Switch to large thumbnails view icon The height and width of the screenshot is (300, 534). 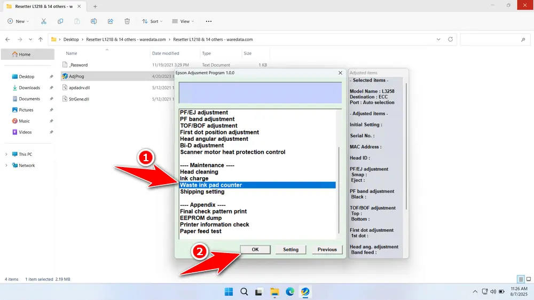[529, 279]
